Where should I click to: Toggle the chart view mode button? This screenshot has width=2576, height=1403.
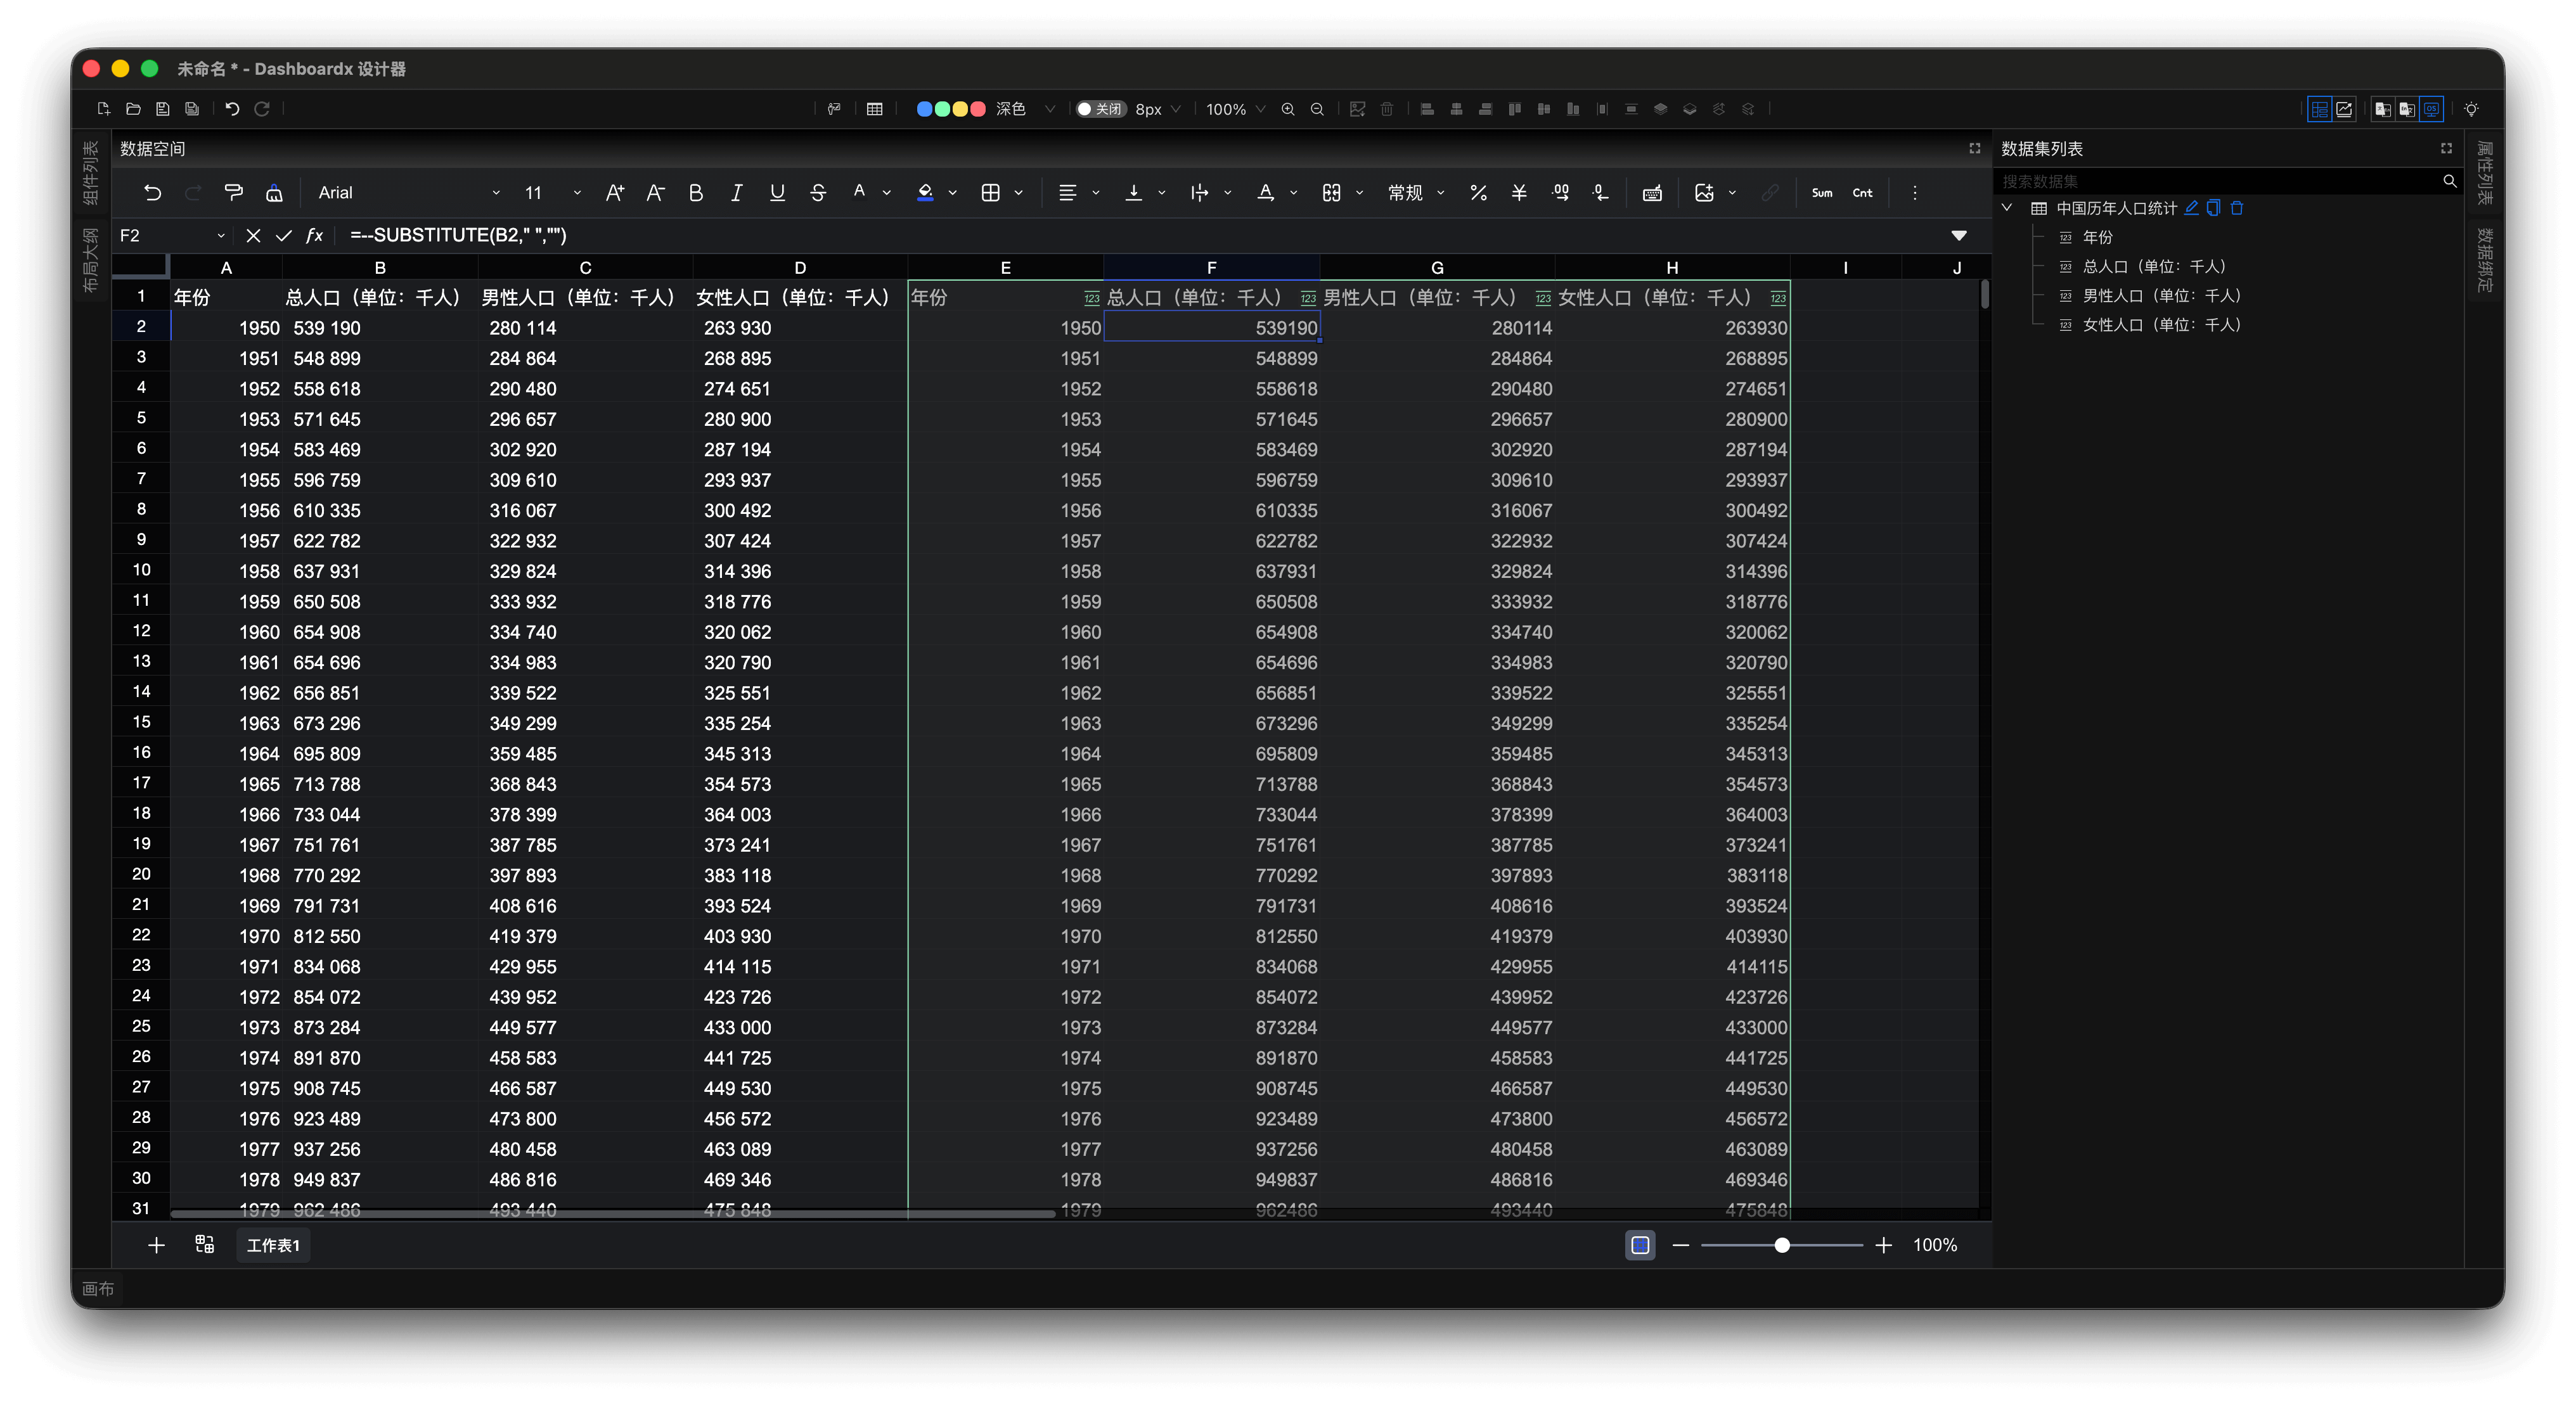click(x=2344, y=109)
